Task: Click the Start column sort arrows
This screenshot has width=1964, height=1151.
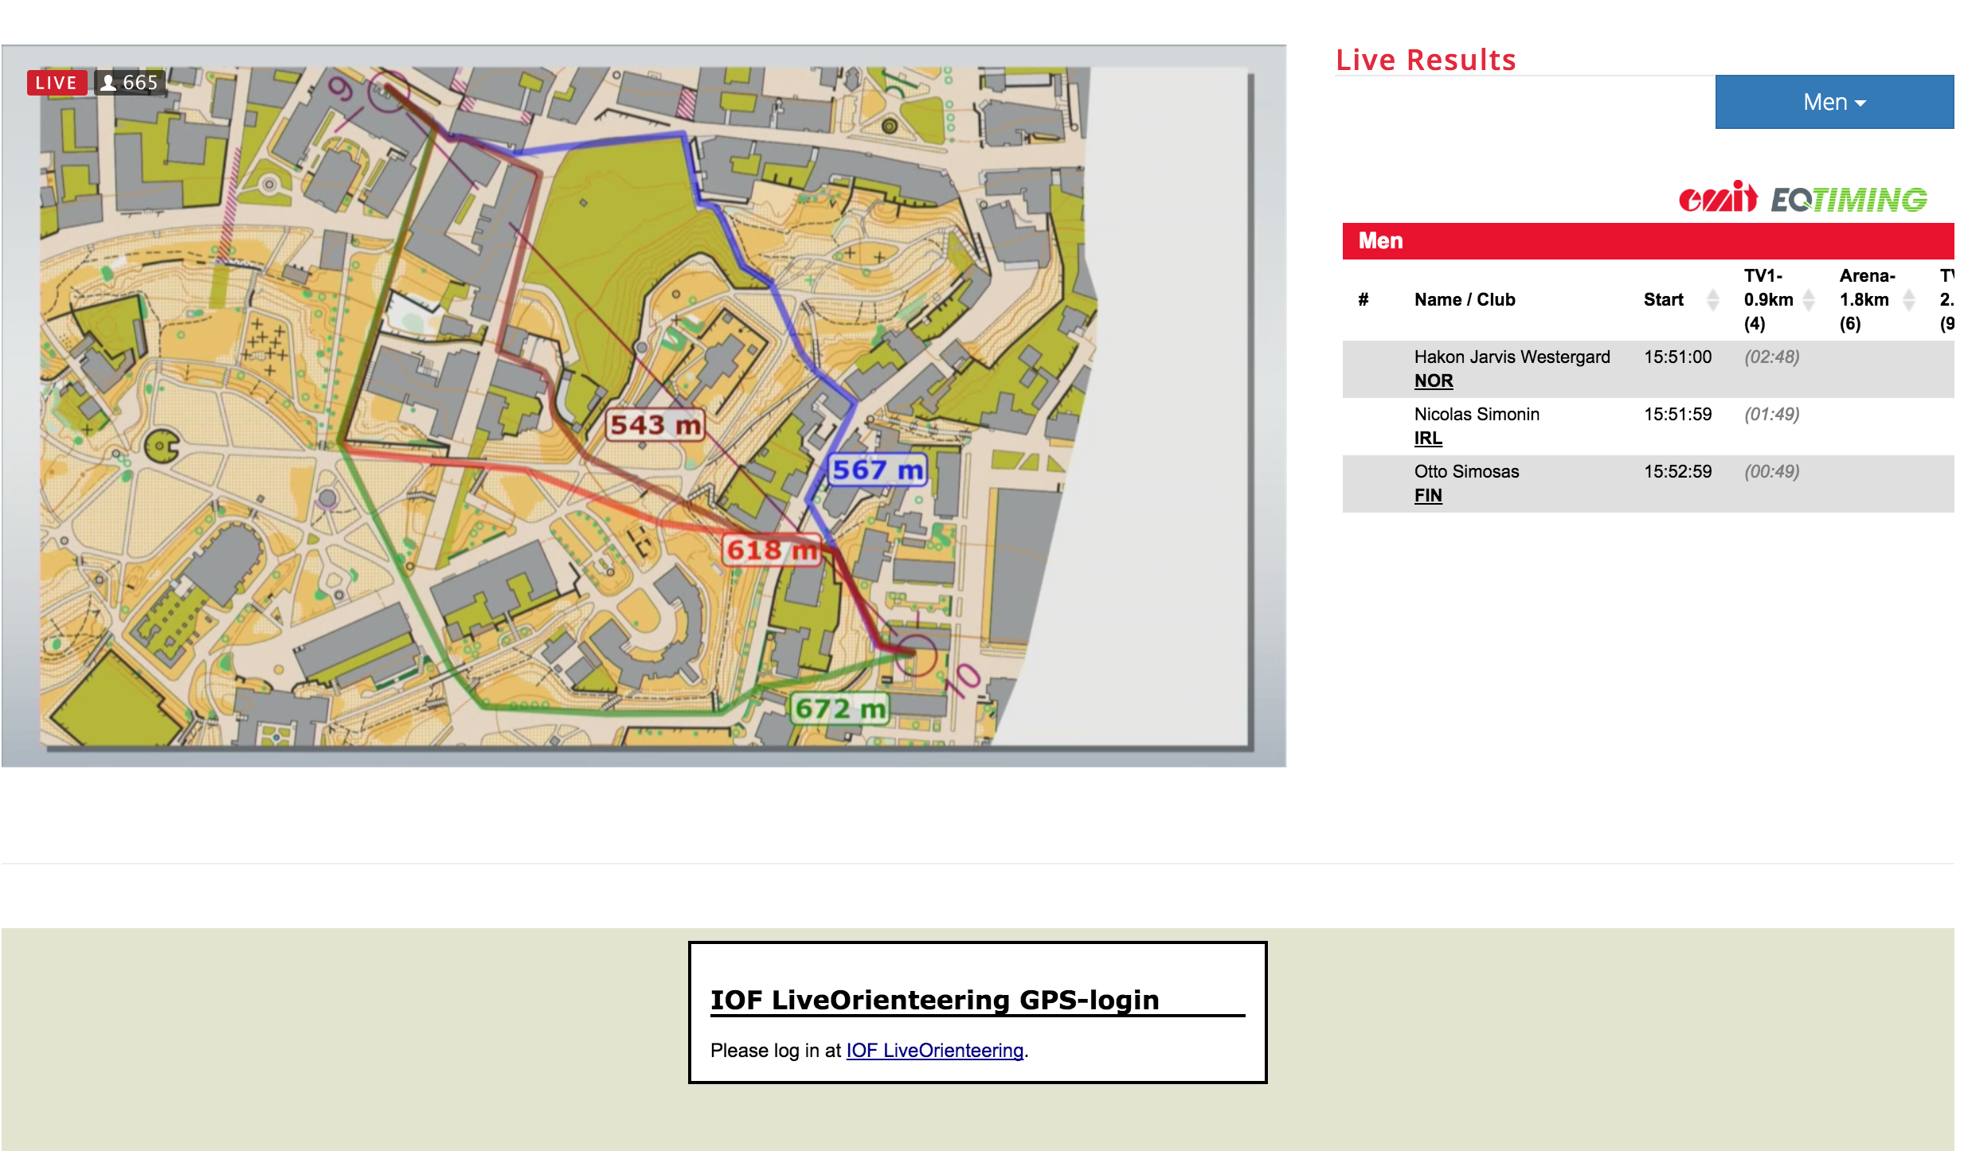Action: pos(1712,300)
